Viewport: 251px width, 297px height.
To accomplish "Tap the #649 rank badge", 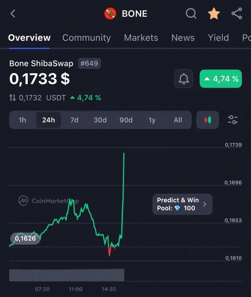I will [x=89, y=63].
